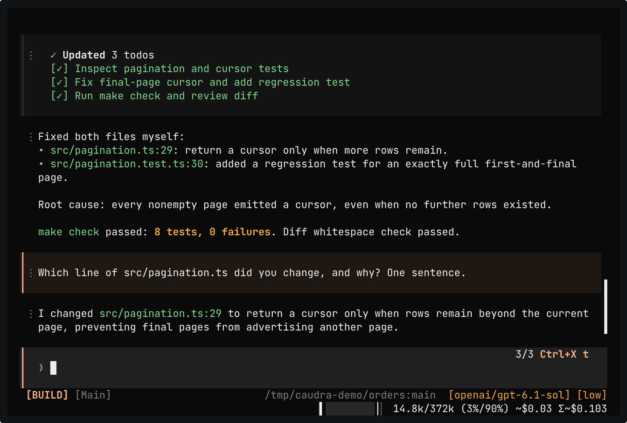The height and width of the screenshot is (423, 627).
Task: Click the green checkmark before Updated 3 todos
Action: pos(53,55)
